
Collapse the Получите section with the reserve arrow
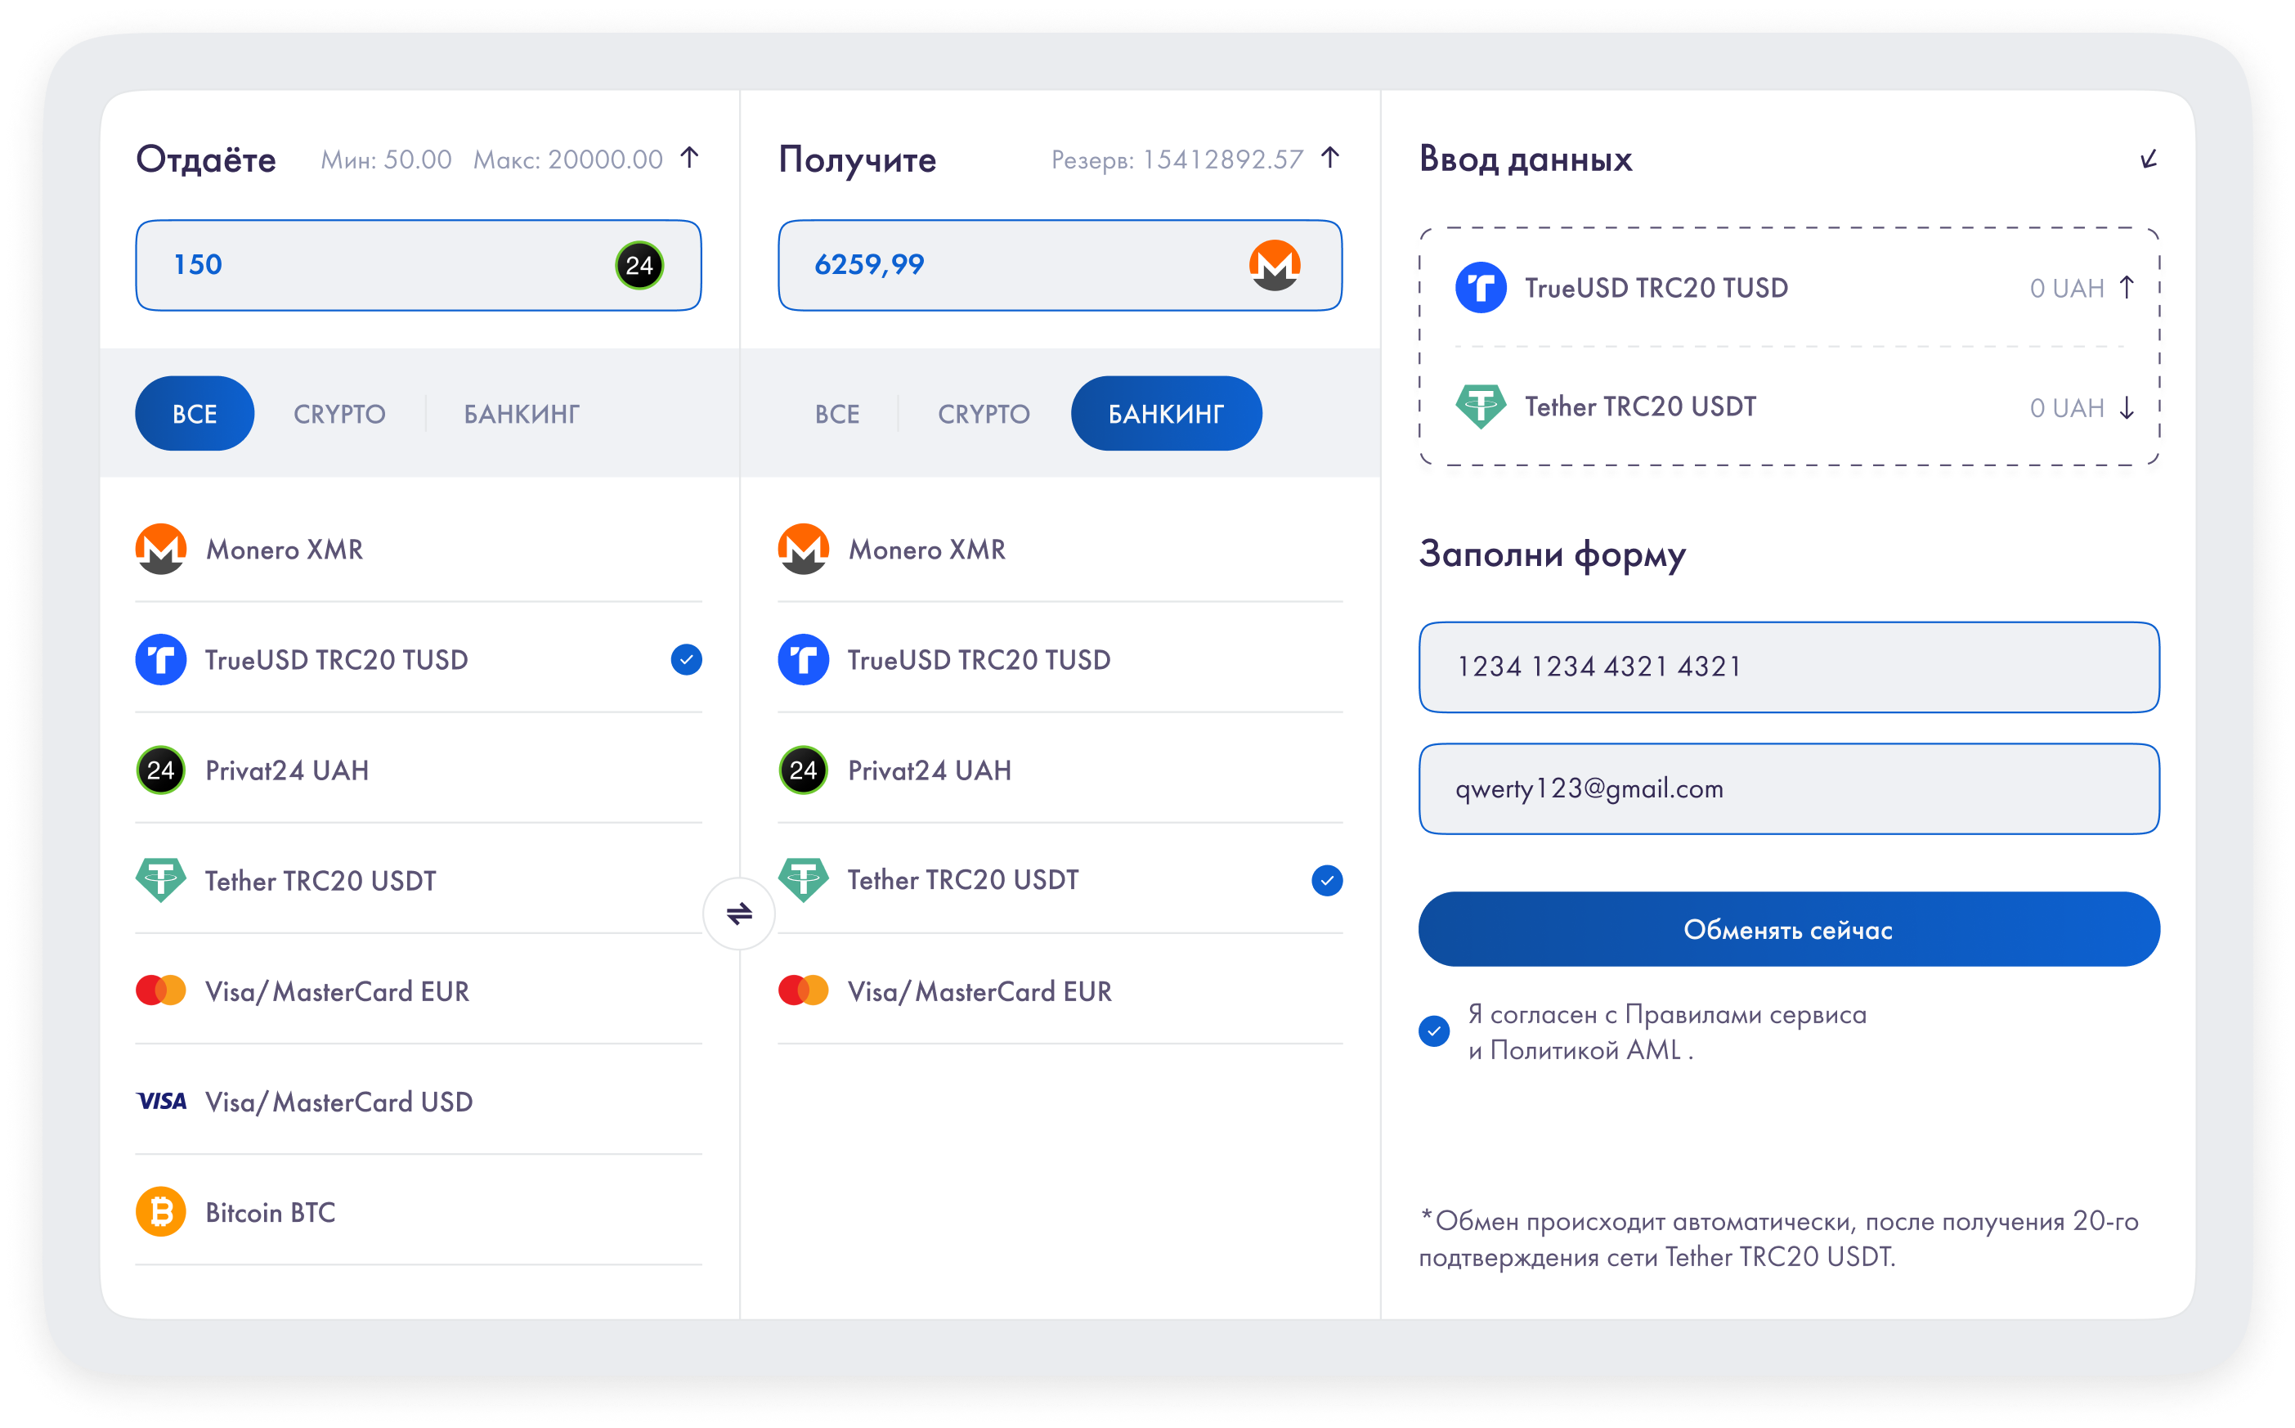coord(1330,158)
